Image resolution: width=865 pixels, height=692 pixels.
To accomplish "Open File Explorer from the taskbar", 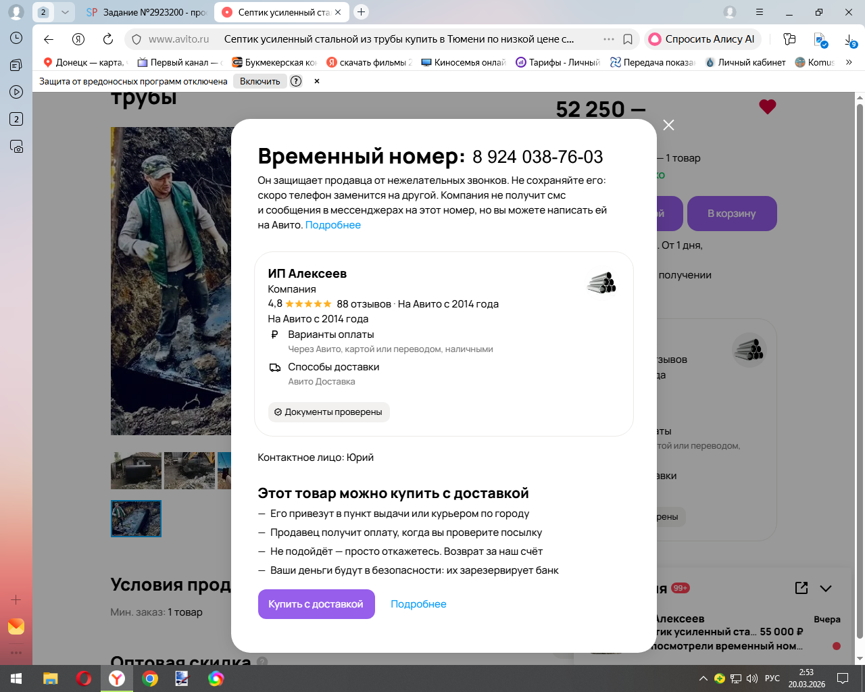I will [51, 678].
